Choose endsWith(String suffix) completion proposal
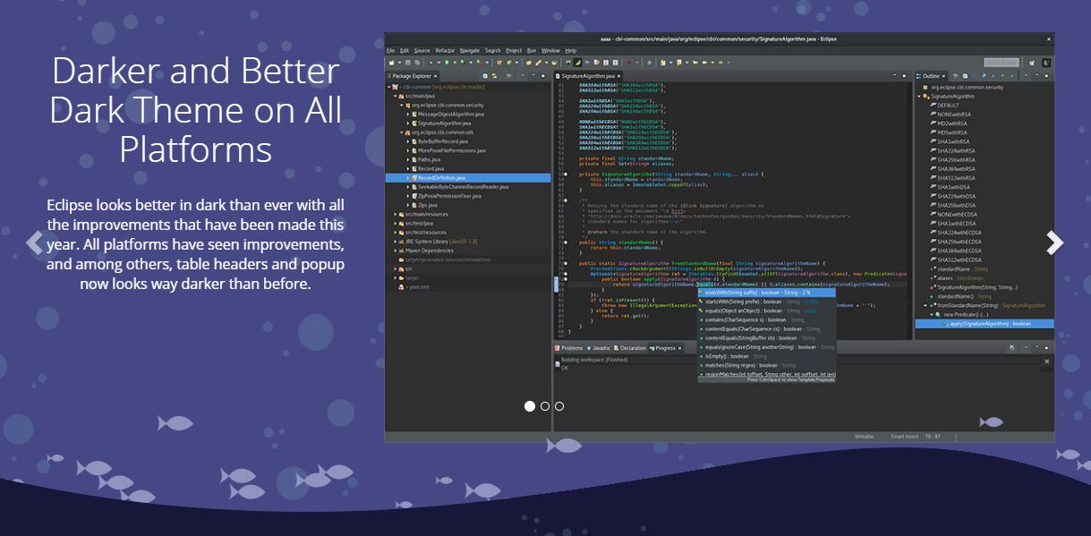The width and height of the screenshot is (1091, 536). tap(766, 293)
